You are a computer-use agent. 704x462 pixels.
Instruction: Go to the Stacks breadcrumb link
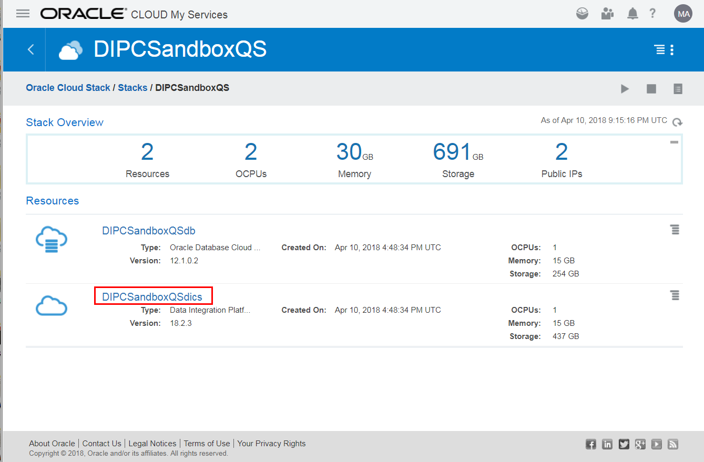coord(132,88)
